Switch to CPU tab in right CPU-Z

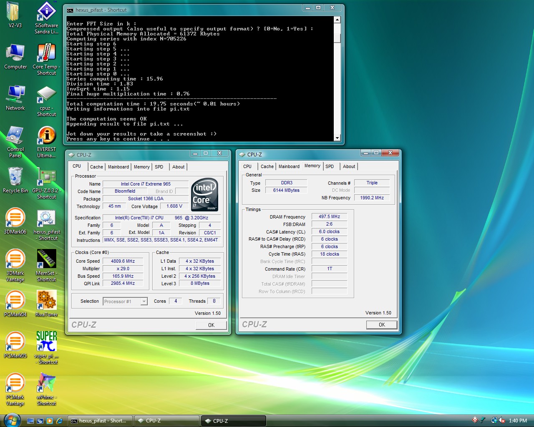247,166
